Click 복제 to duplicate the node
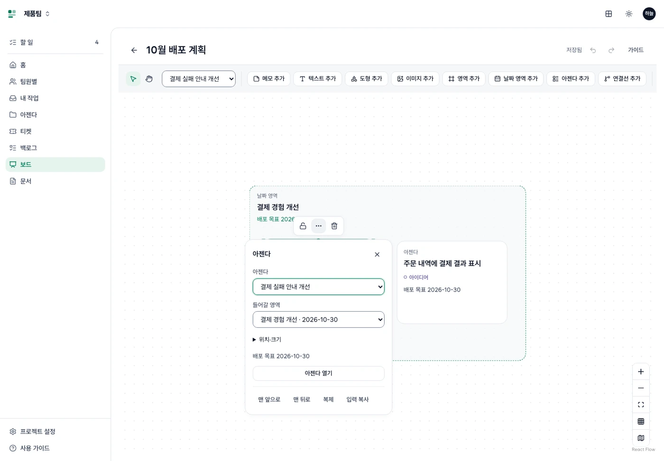The height and width of the screenshot is (461, 664). (328, 400)
